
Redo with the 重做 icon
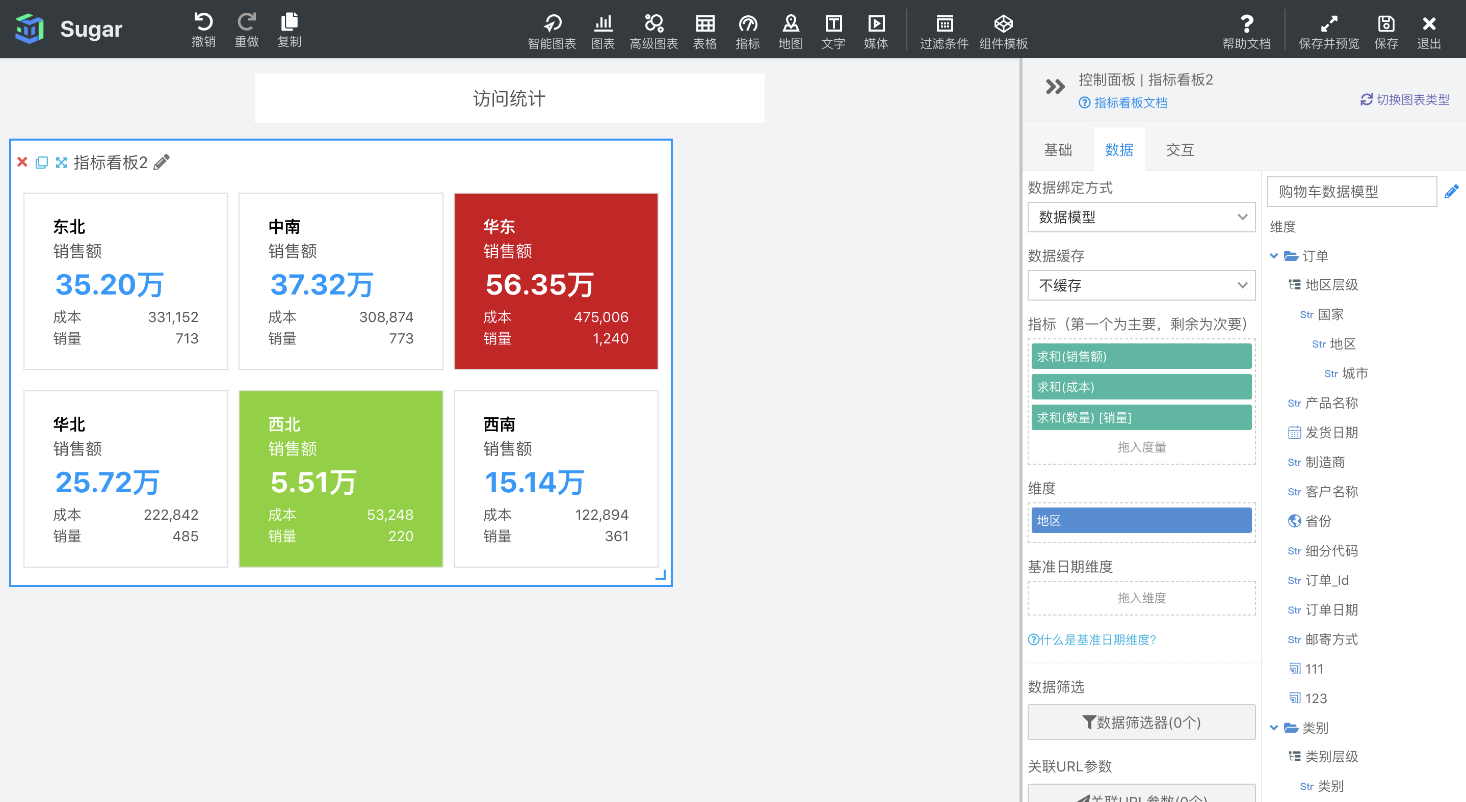coord(246,30)
